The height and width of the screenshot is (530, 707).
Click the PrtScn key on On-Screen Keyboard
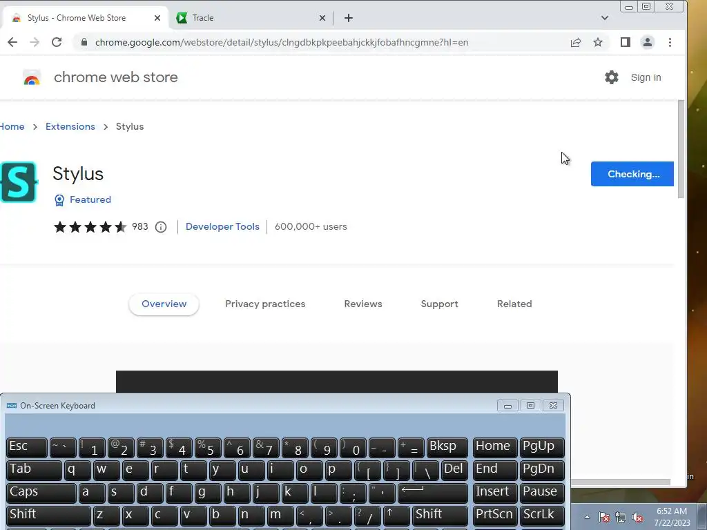pyautogui.click(x=494, y=516)
